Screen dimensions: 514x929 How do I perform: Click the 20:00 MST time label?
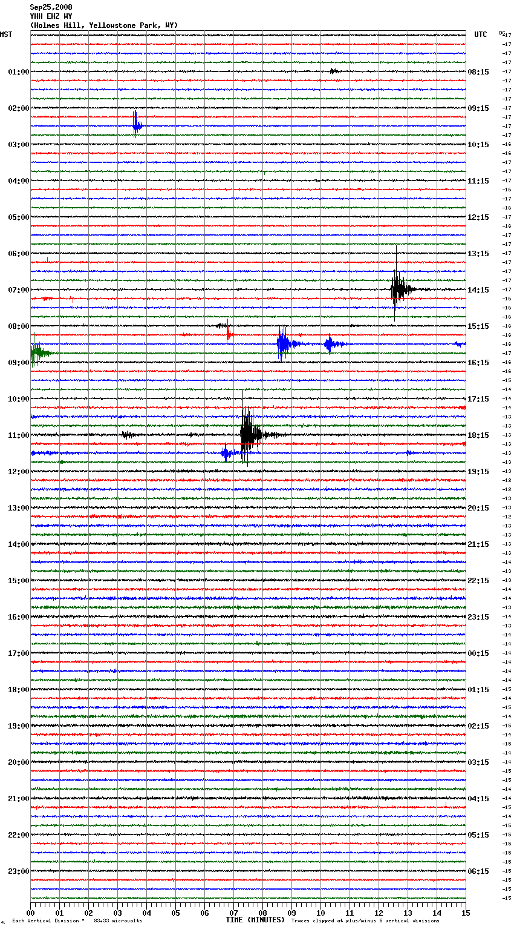tap(18, 762)
